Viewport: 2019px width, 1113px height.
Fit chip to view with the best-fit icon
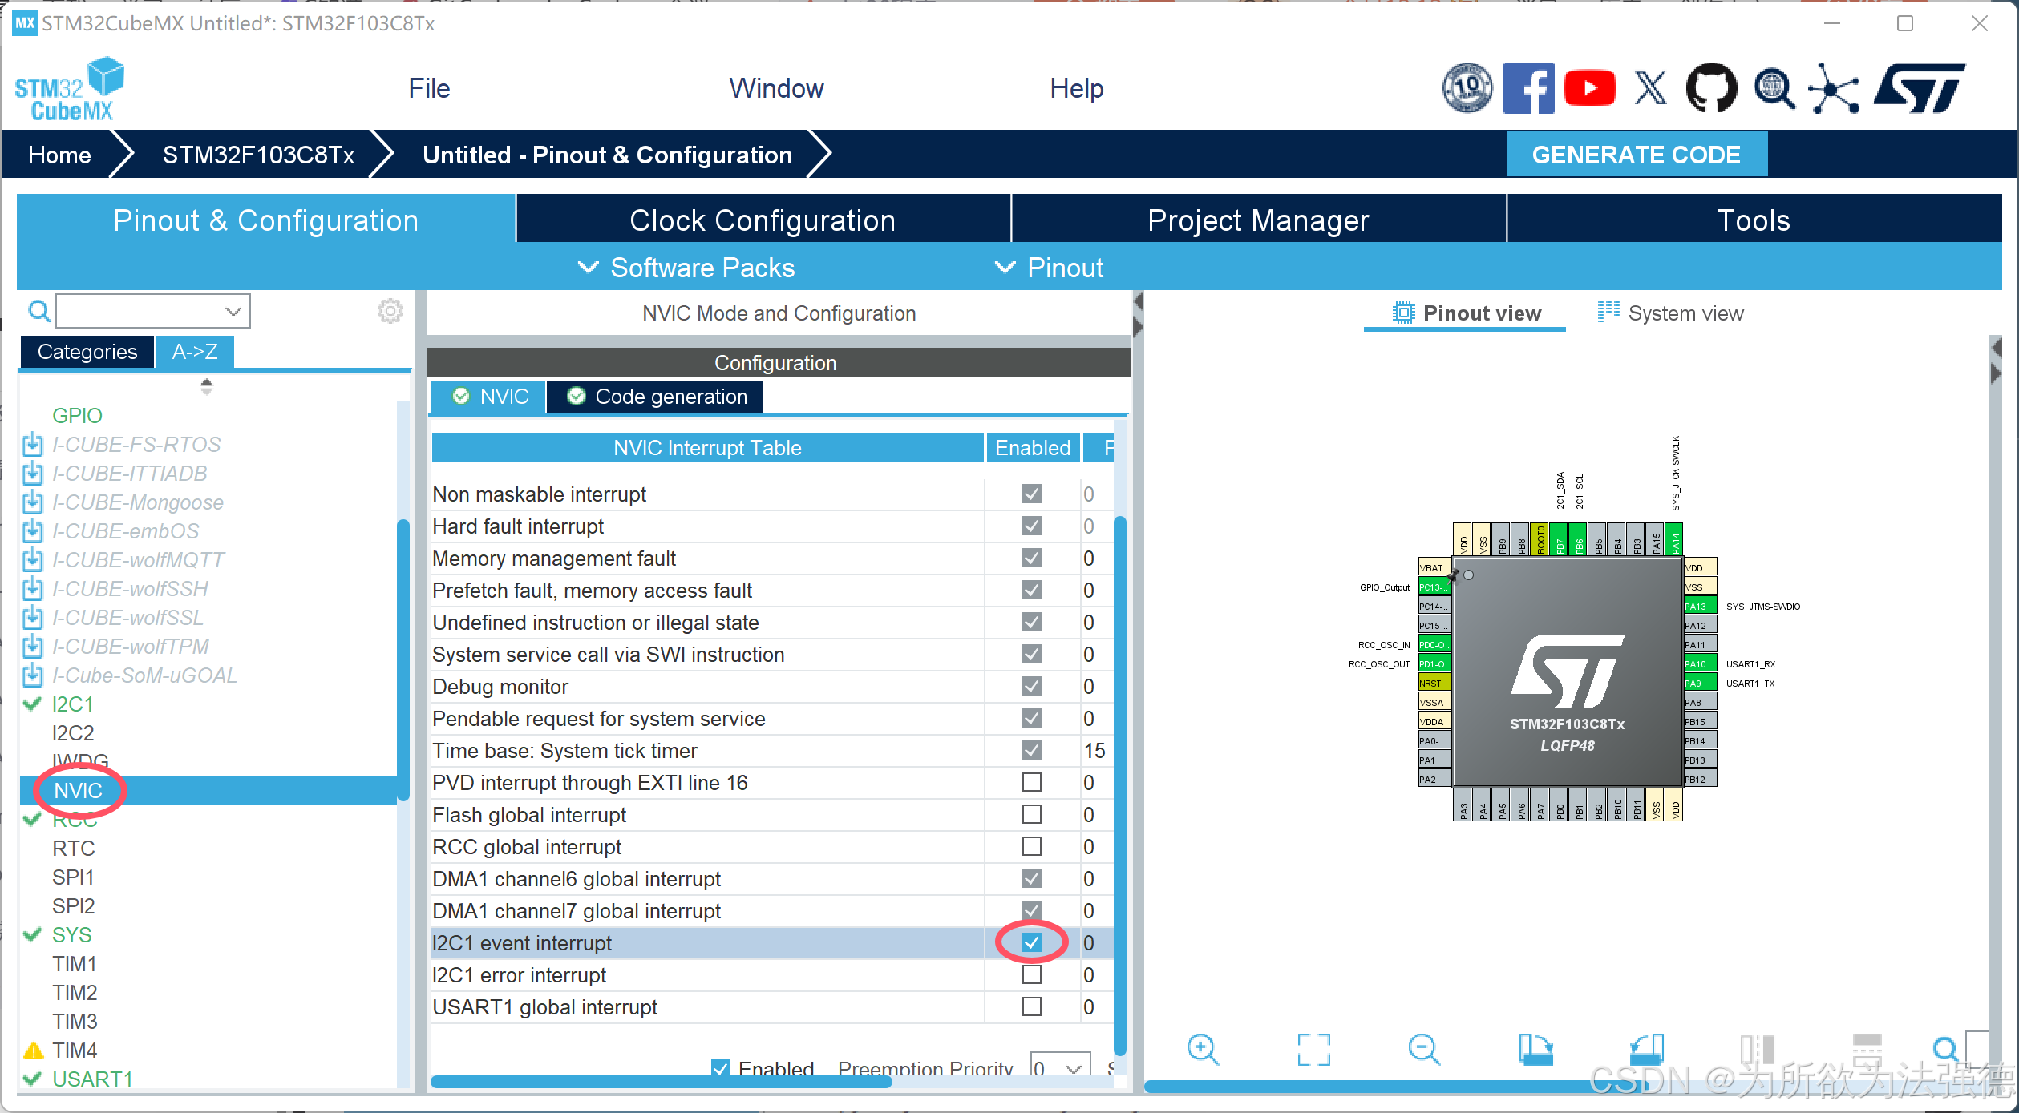(x=1313, y=1049)
